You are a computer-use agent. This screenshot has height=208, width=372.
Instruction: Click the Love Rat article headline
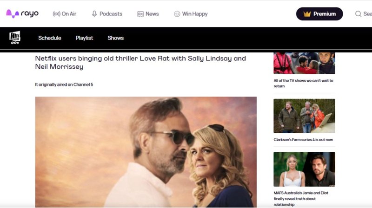tap(140, 62)
